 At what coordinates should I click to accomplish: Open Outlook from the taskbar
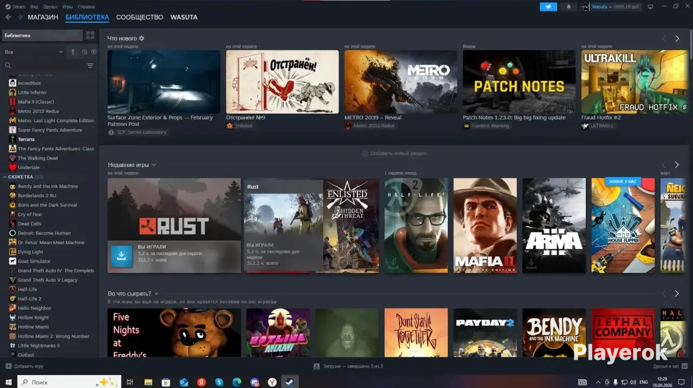click(184, 382)
